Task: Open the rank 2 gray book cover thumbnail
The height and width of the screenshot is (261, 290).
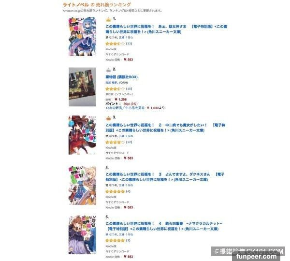Action: [83, 87]
